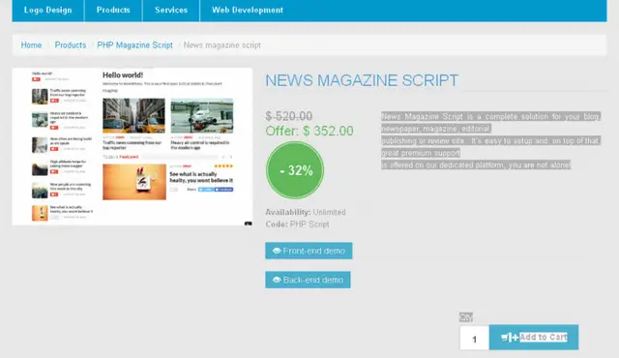Viewport: 619px width, 358px height.
Task: Click the product description paragraph
Action: 490,140
